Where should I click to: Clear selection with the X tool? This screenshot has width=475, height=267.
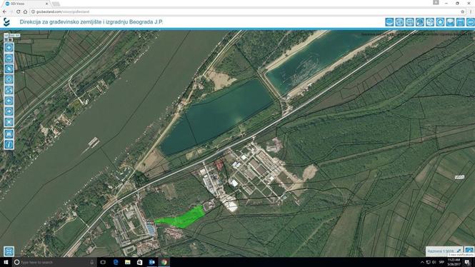pyautogui.click(x=9, y=122)
